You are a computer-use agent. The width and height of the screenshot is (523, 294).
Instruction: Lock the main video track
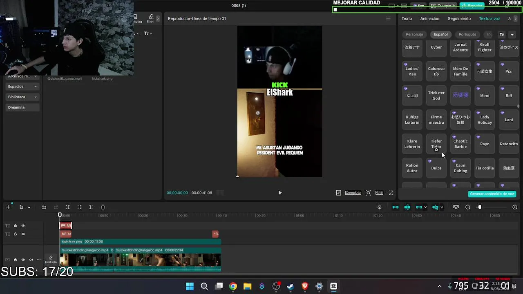(15, 260)
